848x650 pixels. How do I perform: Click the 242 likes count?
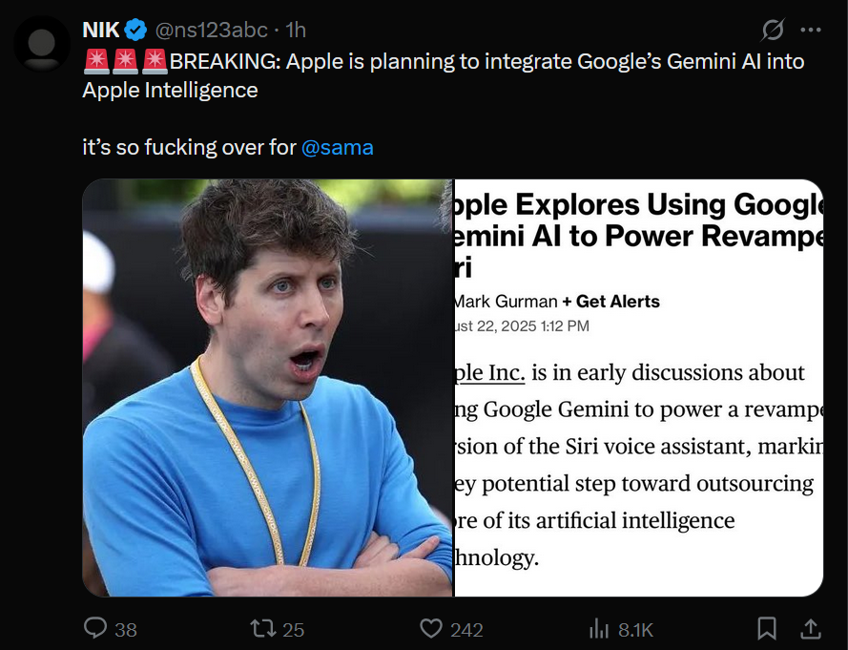[466, 629]
